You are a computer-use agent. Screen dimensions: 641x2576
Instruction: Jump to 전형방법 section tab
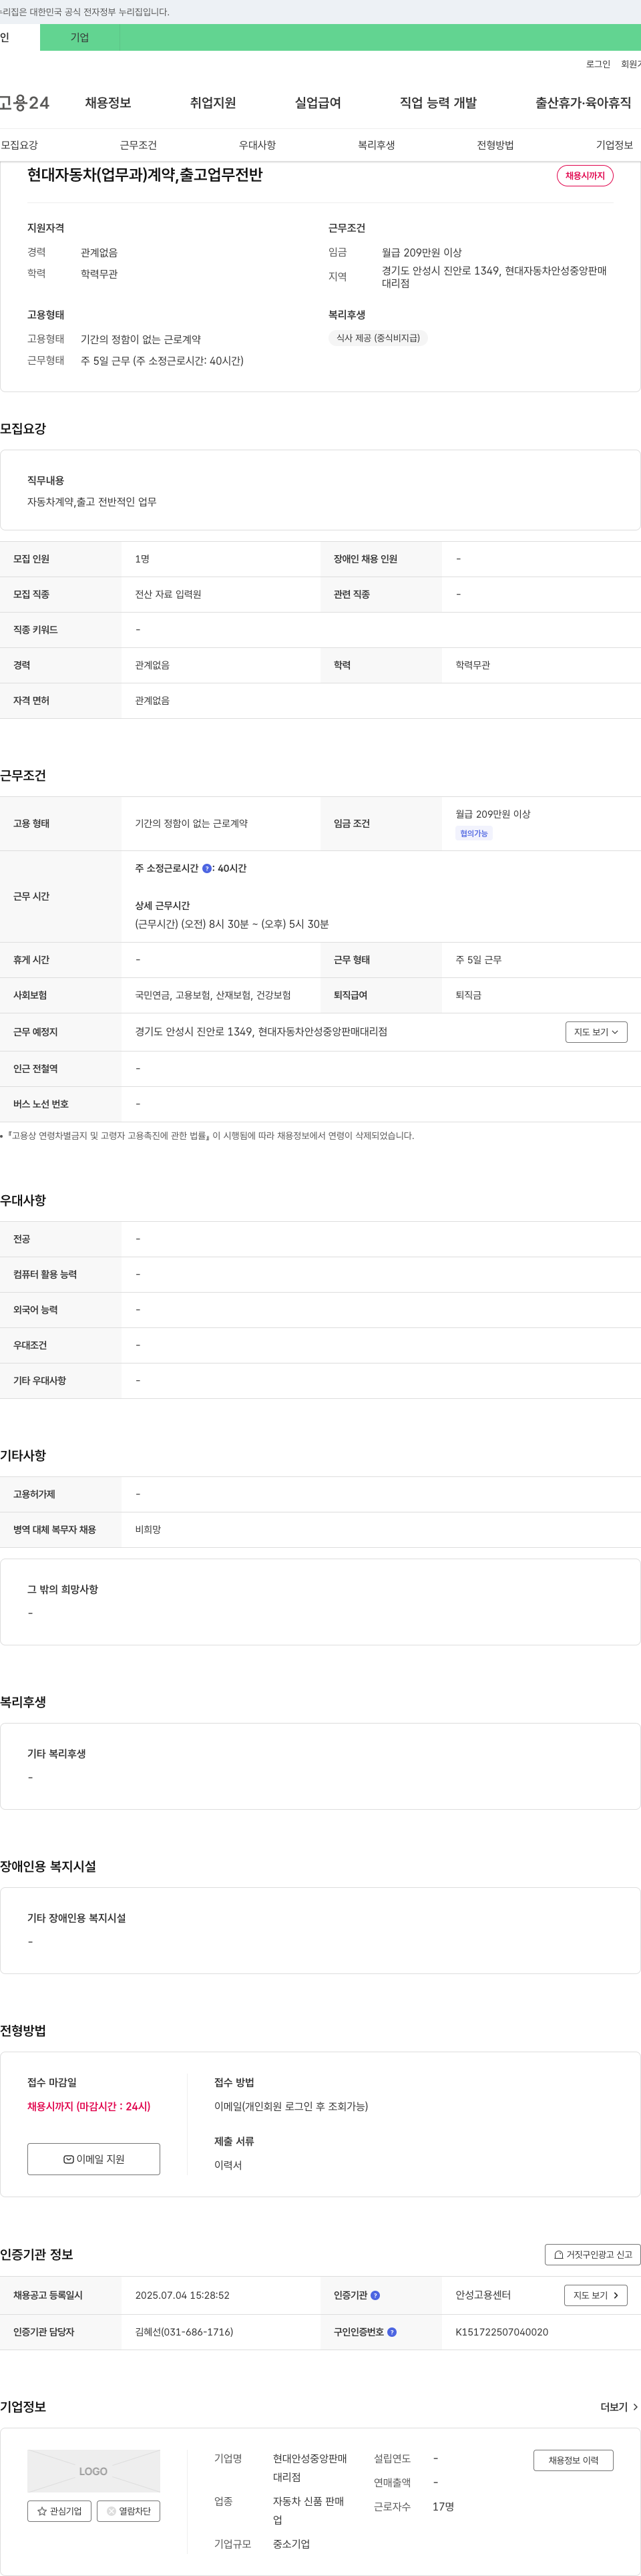click(x=495, y=145)
